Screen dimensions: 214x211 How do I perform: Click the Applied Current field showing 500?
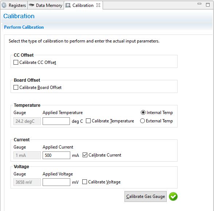(x=56, y=155)
